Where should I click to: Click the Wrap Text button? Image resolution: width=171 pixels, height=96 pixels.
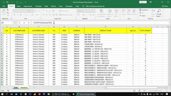click(64, 11)
